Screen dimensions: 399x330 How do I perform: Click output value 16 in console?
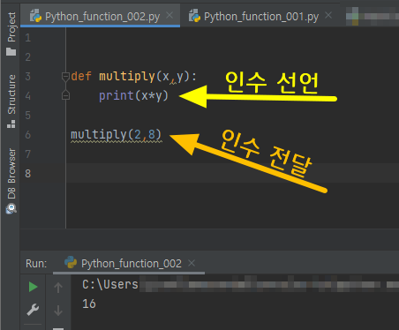point(89,304)
